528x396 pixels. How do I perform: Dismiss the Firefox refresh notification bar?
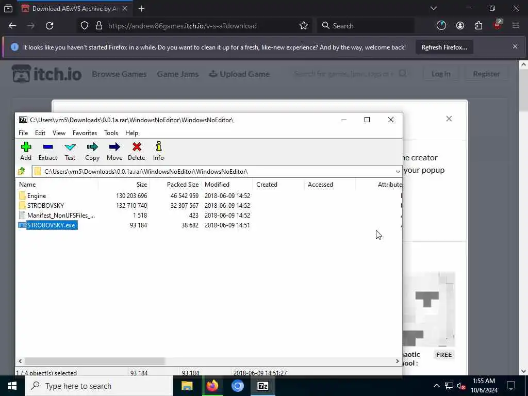click(x=515, y=46)
